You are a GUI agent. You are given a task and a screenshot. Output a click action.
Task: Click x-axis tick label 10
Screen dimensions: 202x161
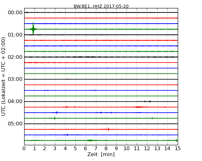(x=126, y=149)
